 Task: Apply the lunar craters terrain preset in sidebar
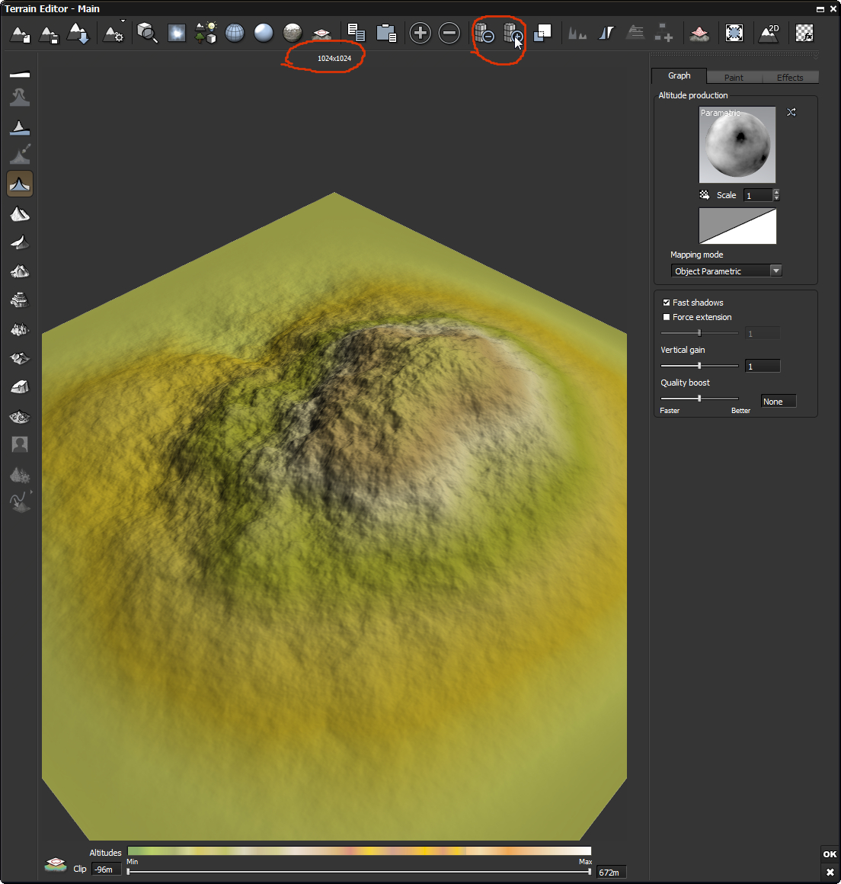(20, 417)
